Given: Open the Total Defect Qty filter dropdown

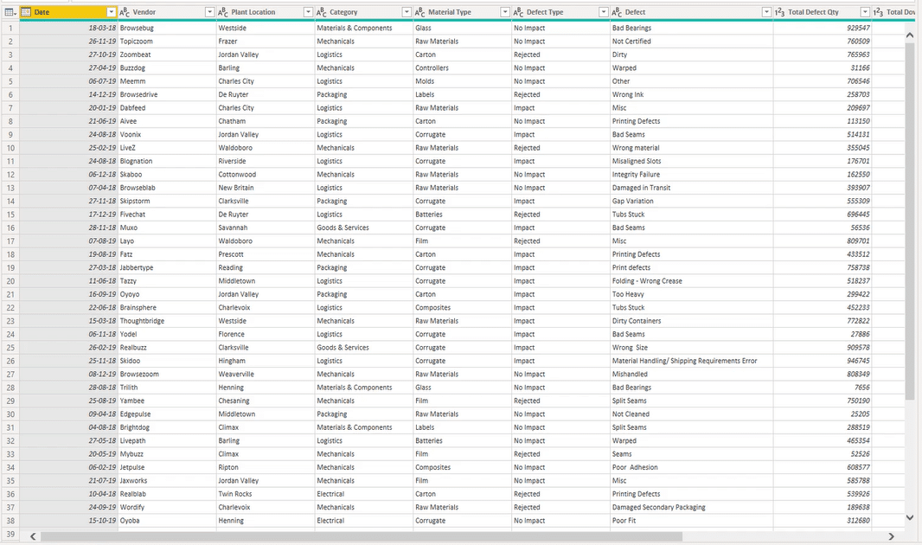Looking at the screenshot, I should pos(865,12).
